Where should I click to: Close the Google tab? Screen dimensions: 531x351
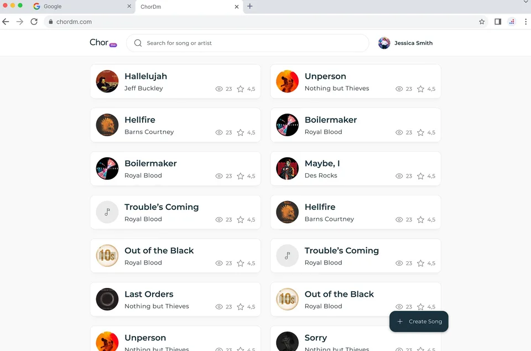click(129, 6)
